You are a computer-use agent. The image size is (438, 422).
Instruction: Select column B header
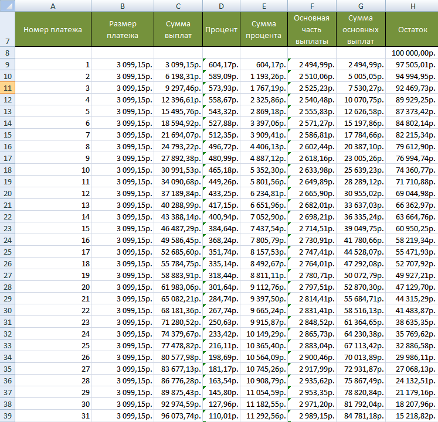[x=123, y=6]
